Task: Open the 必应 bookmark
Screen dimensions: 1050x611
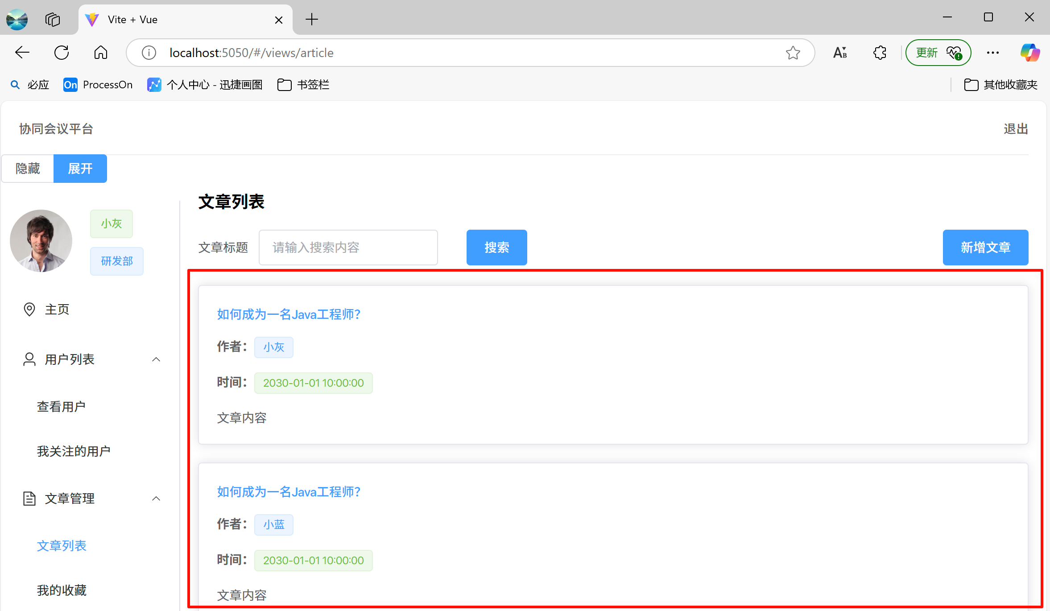Action: pos(29,85)
